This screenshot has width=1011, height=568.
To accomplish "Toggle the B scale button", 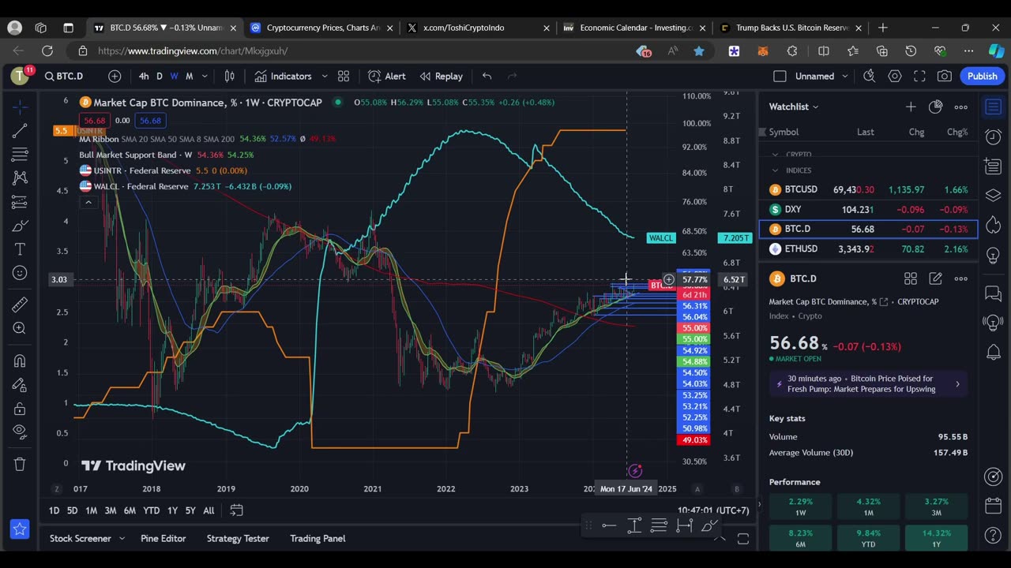I will [x=736, y=488].
